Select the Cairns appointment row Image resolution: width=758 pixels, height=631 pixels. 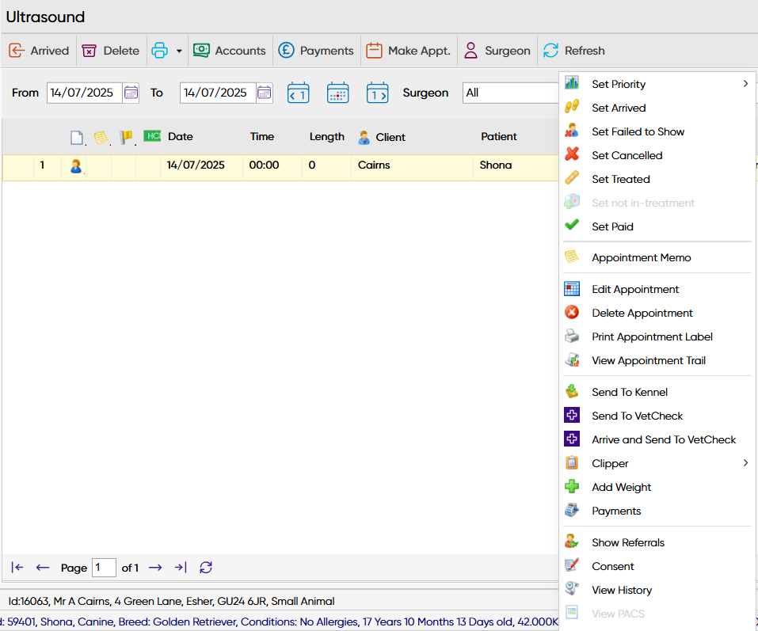tap(372, 165)
